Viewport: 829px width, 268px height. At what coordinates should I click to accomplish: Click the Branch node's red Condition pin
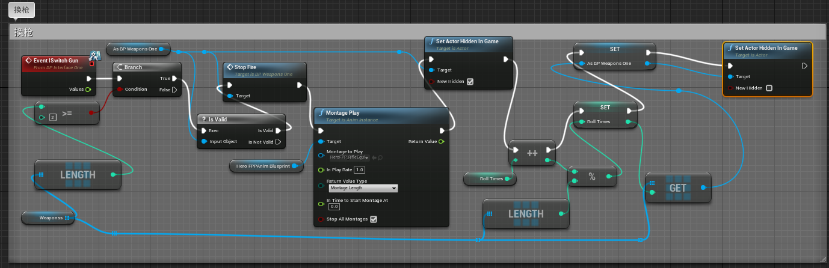(x=120, y=90)
